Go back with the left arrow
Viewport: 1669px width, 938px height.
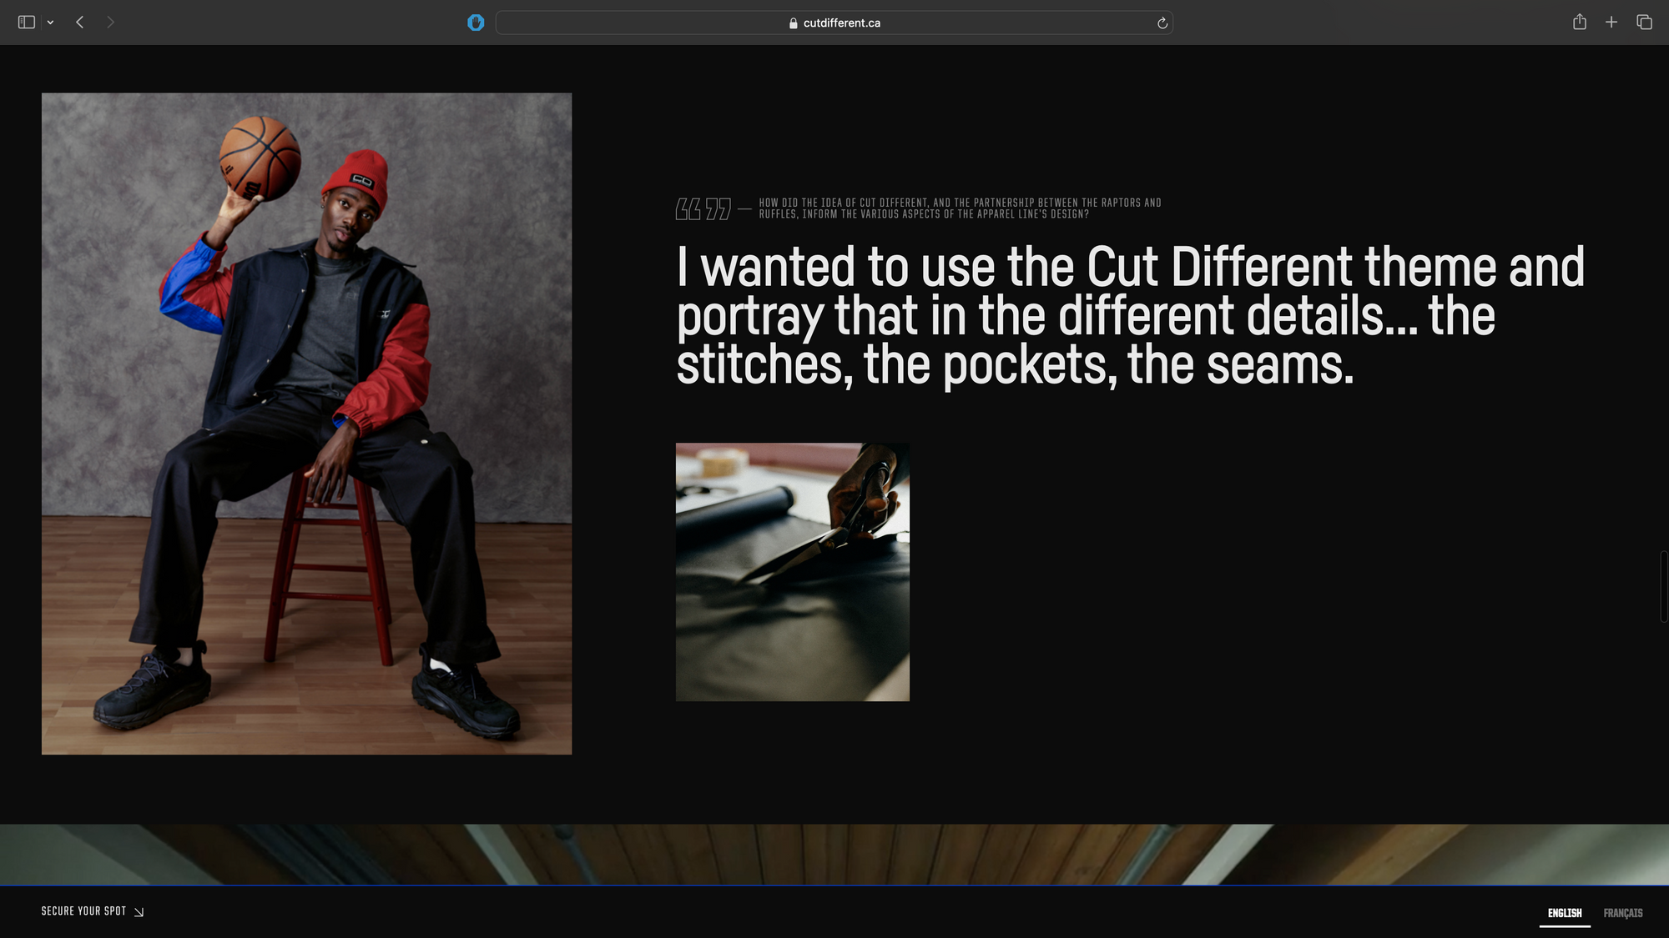80,23
